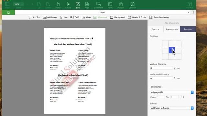Click the page range From field
This screenshot has height=116, width=207.
(161, 97)
